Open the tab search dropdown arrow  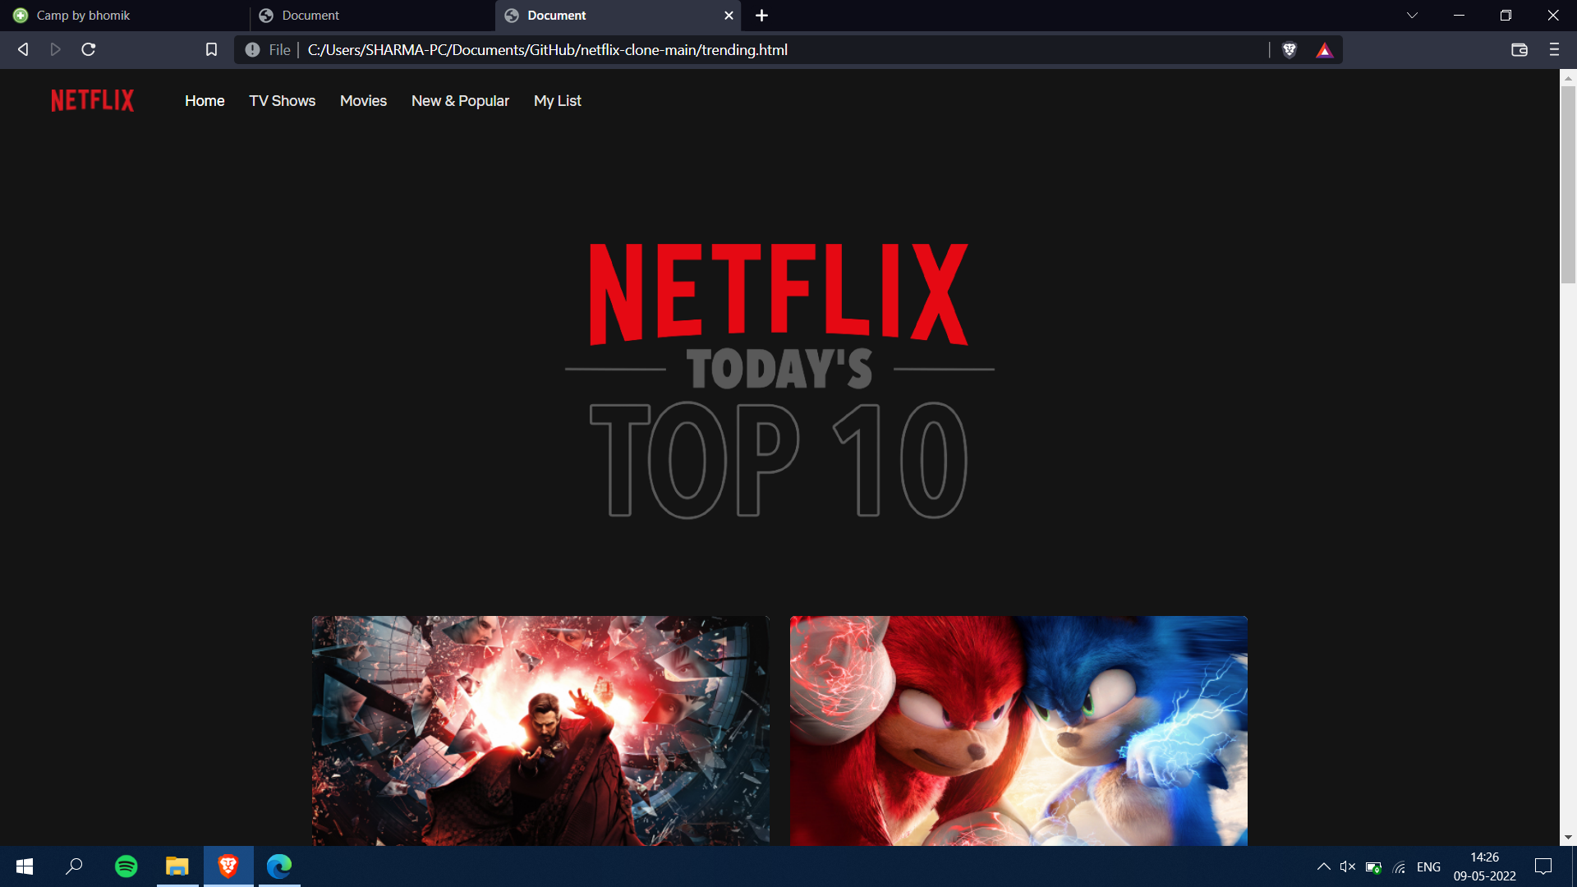tap(1411, 15)
